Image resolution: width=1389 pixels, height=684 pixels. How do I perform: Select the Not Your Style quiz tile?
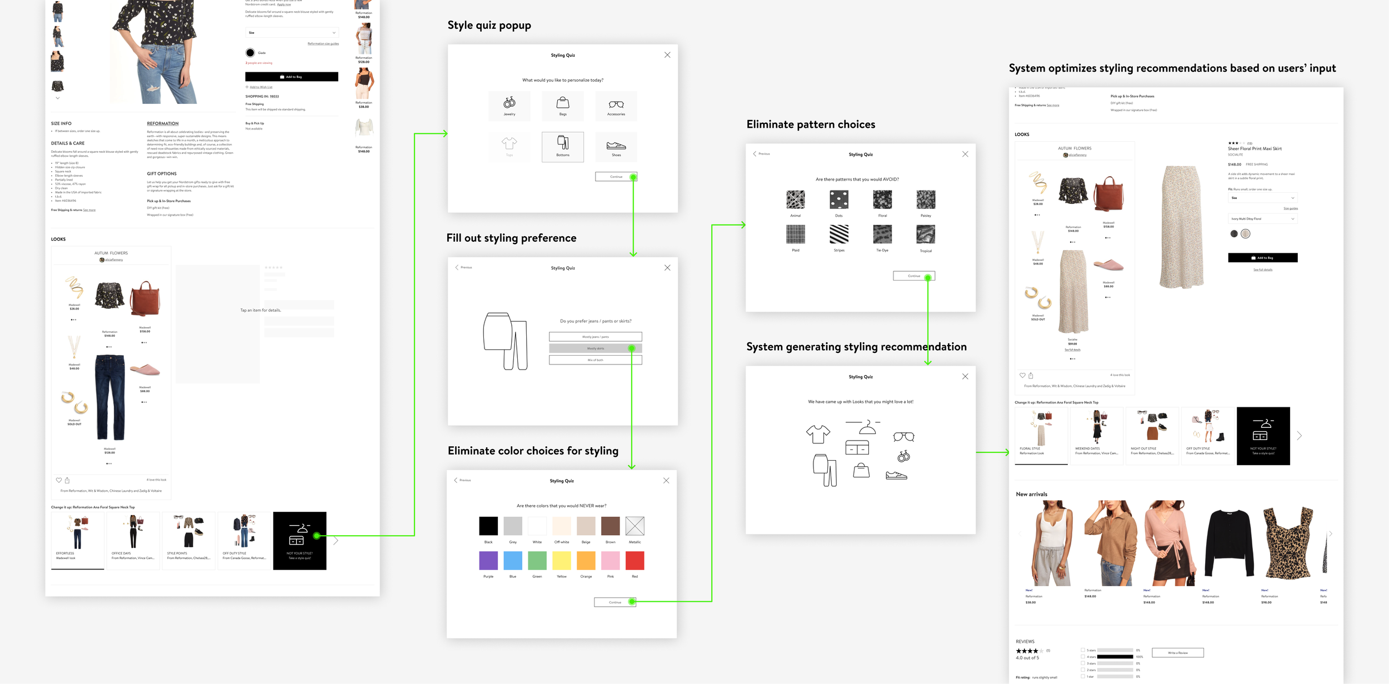[299, 540]
